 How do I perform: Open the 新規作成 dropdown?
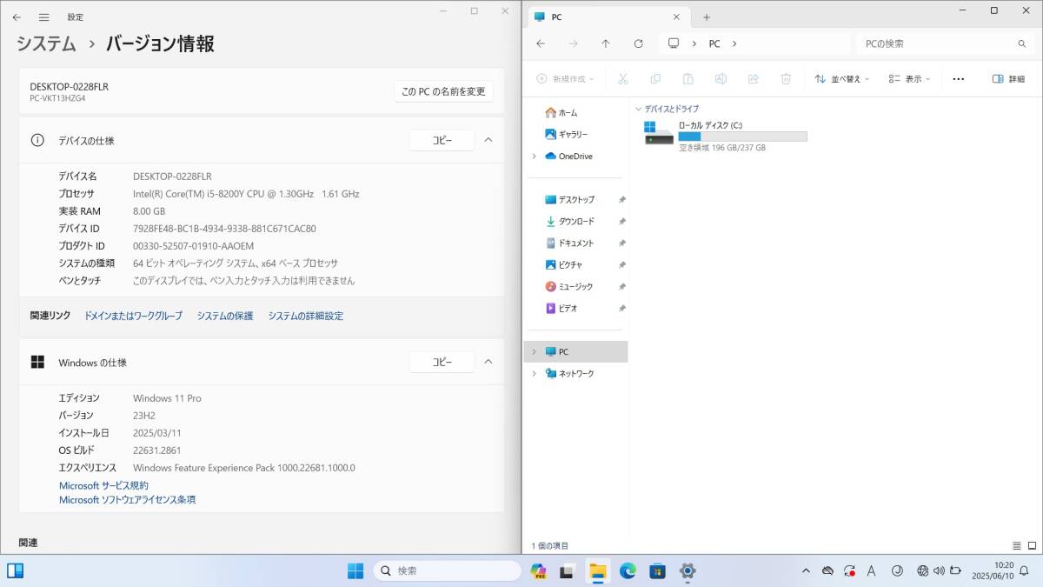565,78
